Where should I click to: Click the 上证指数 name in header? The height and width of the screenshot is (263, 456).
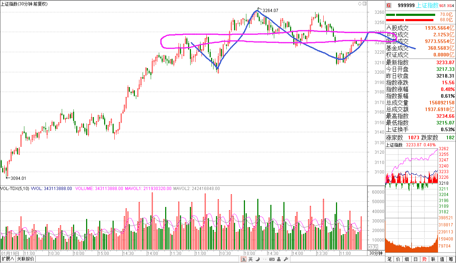(x=427, y=5)
